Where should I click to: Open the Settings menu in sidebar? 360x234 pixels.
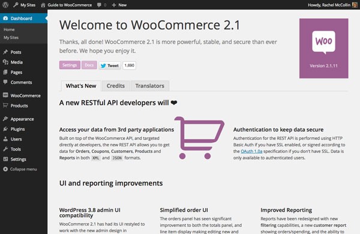pos(23,159)
